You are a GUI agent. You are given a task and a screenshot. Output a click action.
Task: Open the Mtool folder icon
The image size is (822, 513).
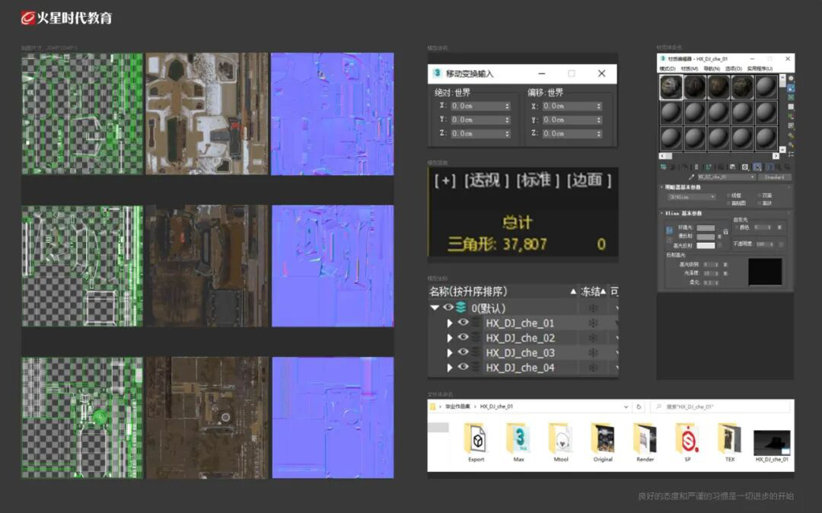coord(561,438)
